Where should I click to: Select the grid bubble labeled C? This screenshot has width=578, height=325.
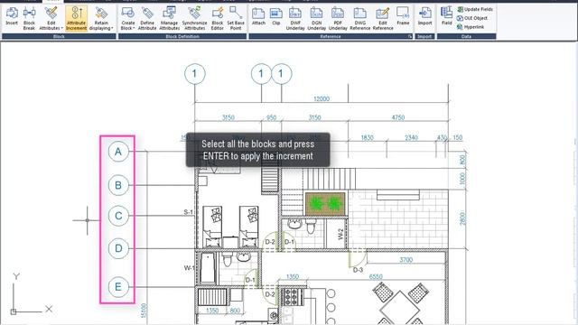pos(118,216)
